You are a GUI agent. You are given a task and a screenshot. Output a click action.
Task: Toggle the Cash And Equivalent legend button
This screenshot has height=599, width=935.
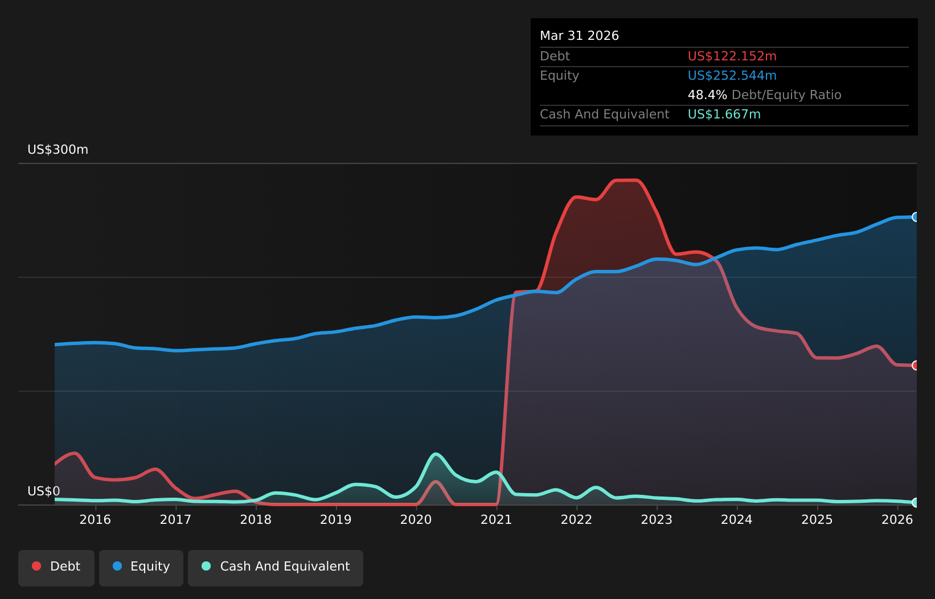[x=276, y=568]
